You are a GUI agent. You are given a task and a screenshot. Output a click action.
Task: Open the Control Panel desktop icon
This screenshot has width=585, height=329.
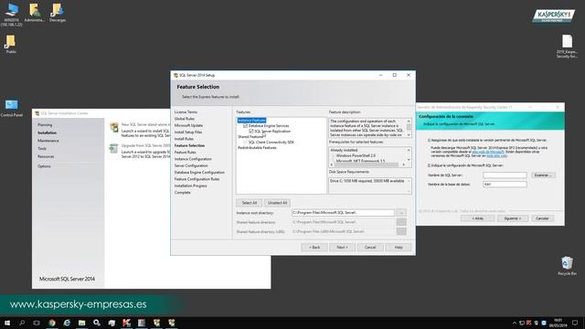[x=11, y=108]
